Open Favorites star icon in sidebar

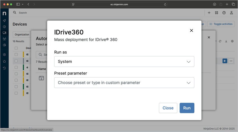point(4,61)
